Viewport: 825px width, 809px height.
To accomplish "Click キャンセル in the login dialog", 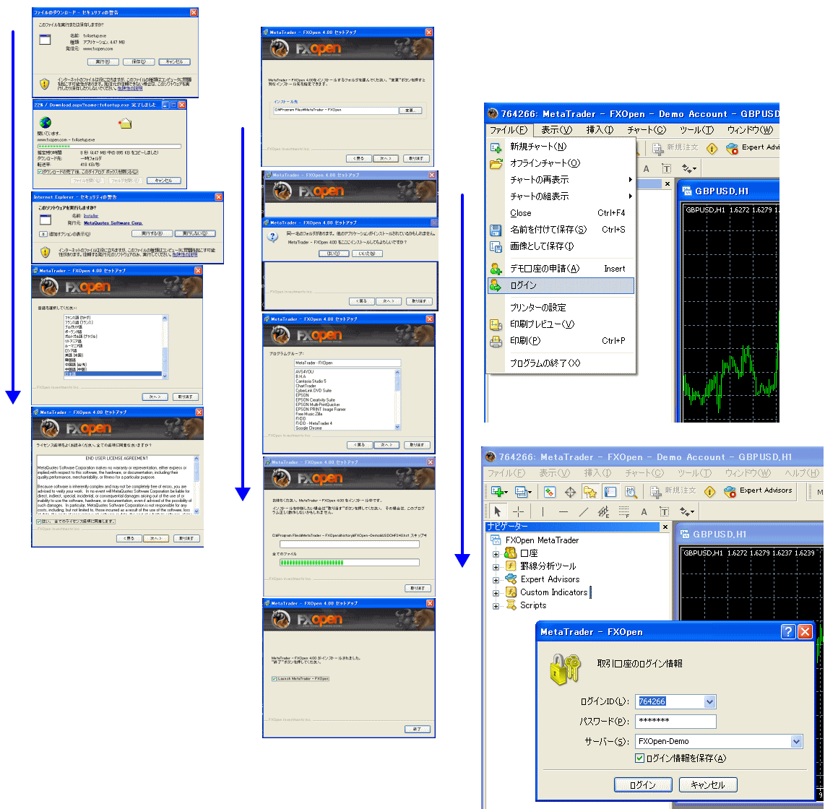I will [708, 784].
